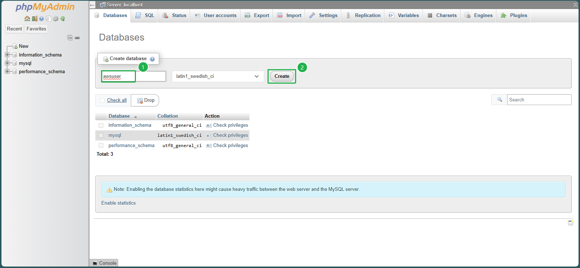Image resolution: width=580 pixels, height=268 pixels.
Task: Click the Check all link
Action: 117,100
